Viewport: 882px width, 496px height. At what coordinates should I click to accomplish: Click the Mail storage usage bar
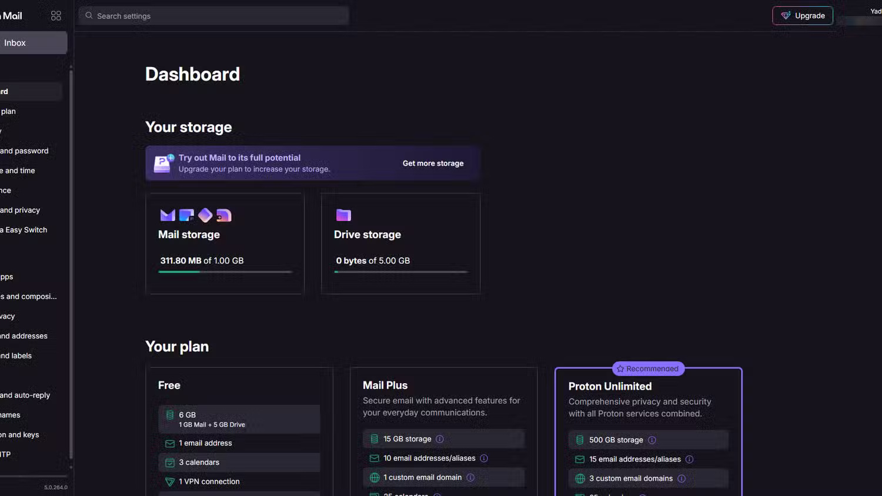pyautogui.click(x=225, y=272)
